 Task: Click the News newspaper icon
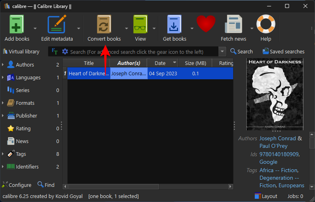pos(11,141)
